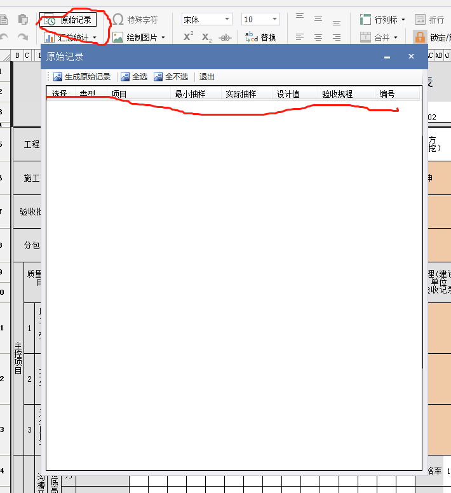Toggle 折行 text wrap
The width and height of the screenshot is (451, 493).
430,20
